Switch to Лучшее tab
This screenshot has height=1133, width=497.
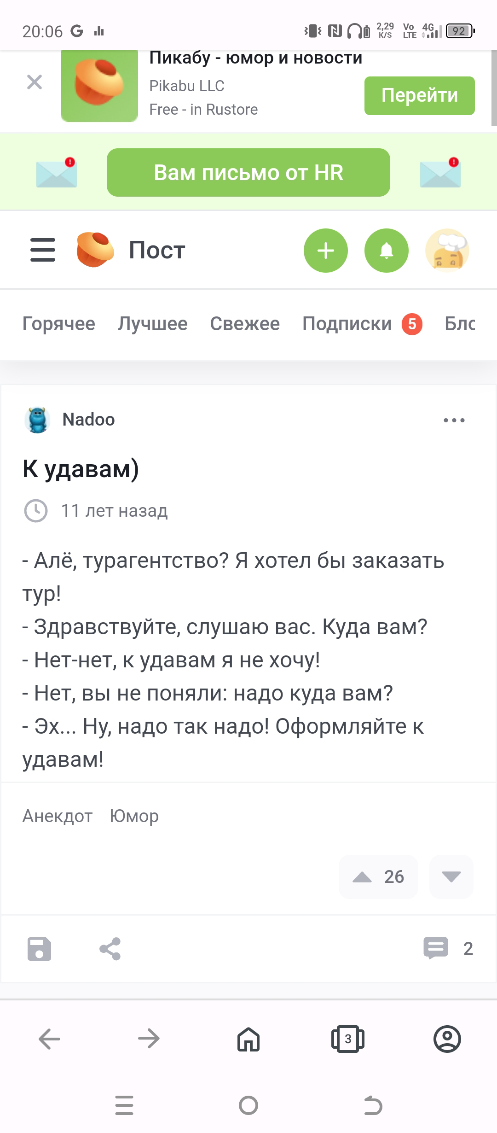[152, 324]
